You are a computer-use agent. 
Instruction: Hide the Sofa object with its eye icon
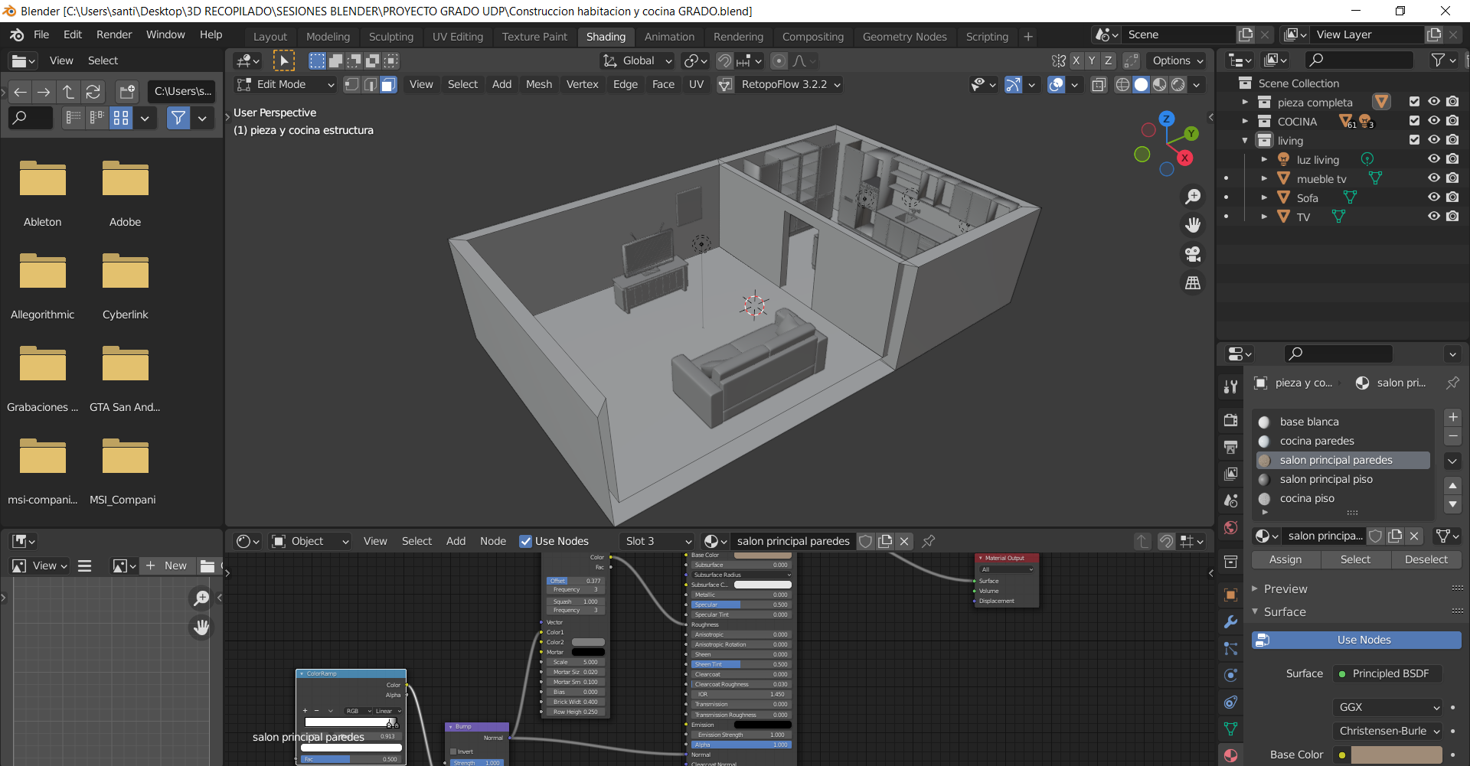pyautogui.click(x=1434, y=197)
